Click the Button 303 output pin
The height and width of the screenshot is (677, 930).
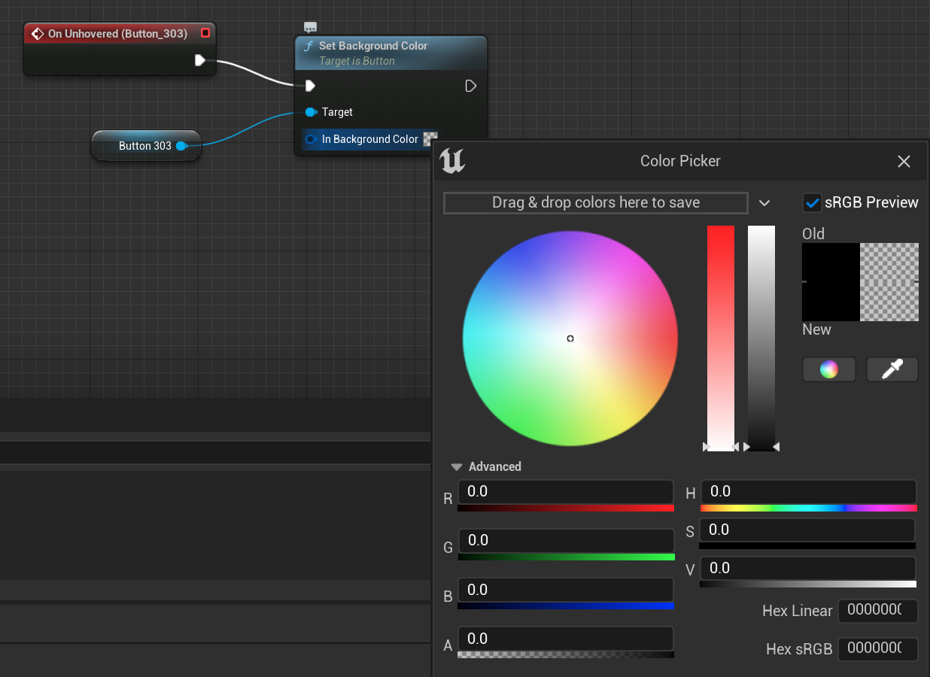tap(181, 146)
